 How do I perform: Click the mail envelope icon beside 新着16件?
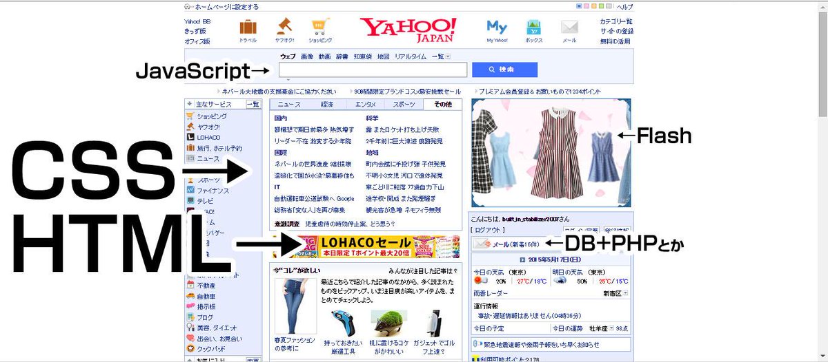click(x=483, y=244)
